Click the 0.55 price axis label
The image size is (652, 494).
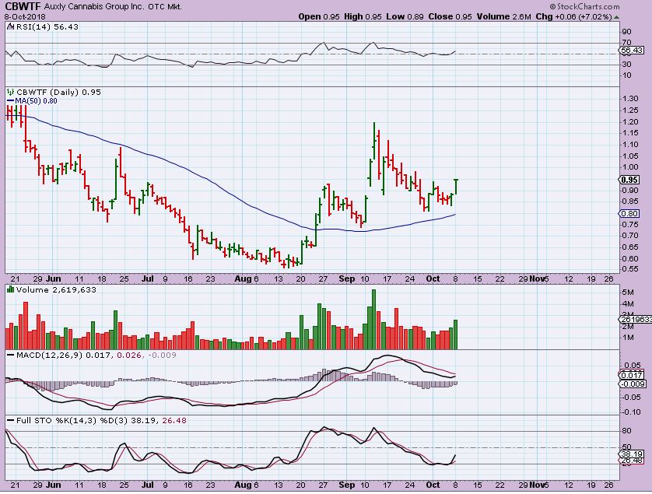point(629,269)
